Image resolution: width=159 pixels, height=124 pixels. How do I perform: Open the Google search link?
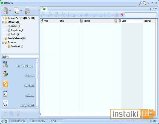pos(27,105)
